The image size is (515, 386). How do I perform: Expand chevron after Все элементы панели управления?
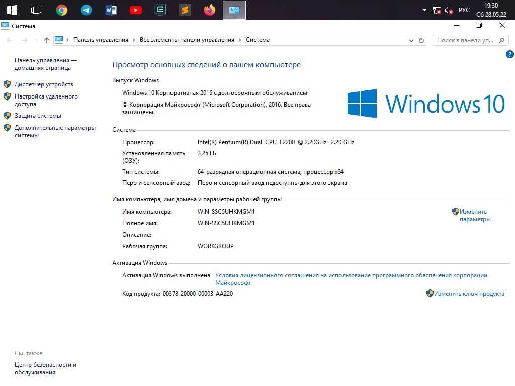pyautogui.click(x=240, y=40)
